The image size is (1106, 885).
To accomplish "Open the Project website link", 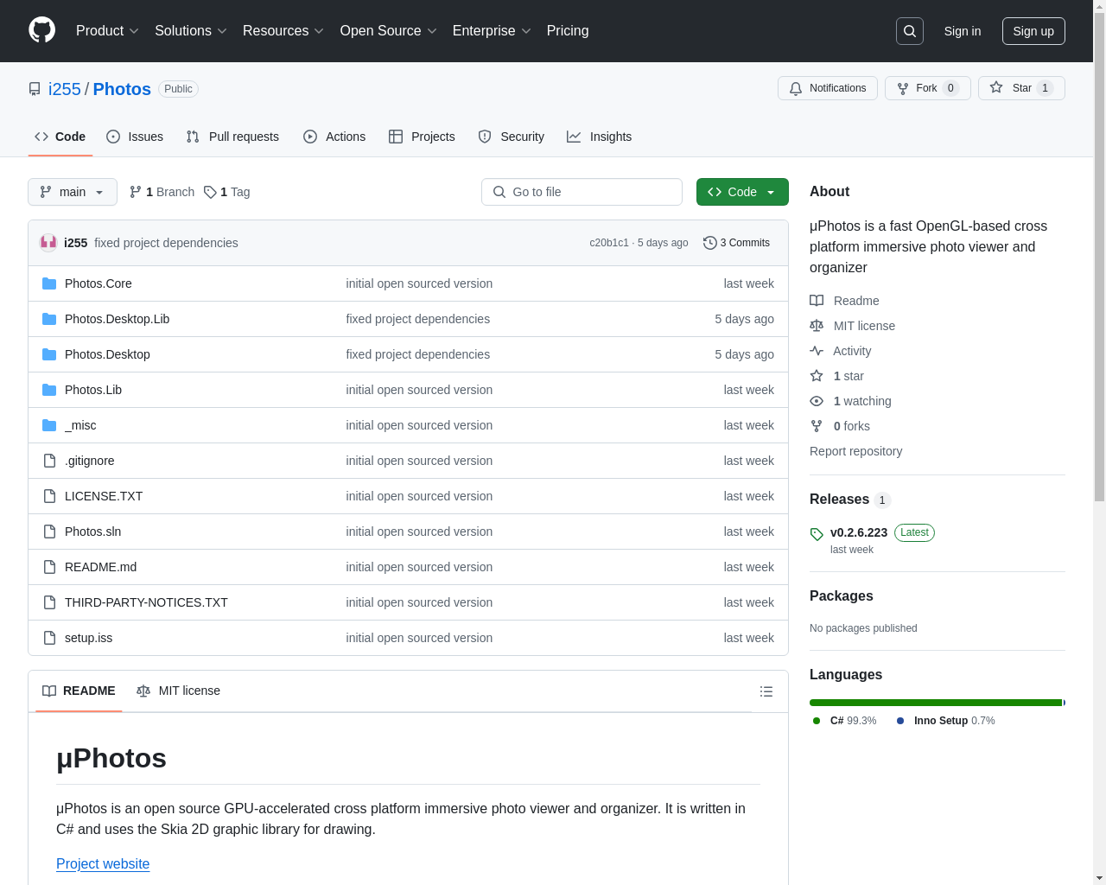I will 103,863.
